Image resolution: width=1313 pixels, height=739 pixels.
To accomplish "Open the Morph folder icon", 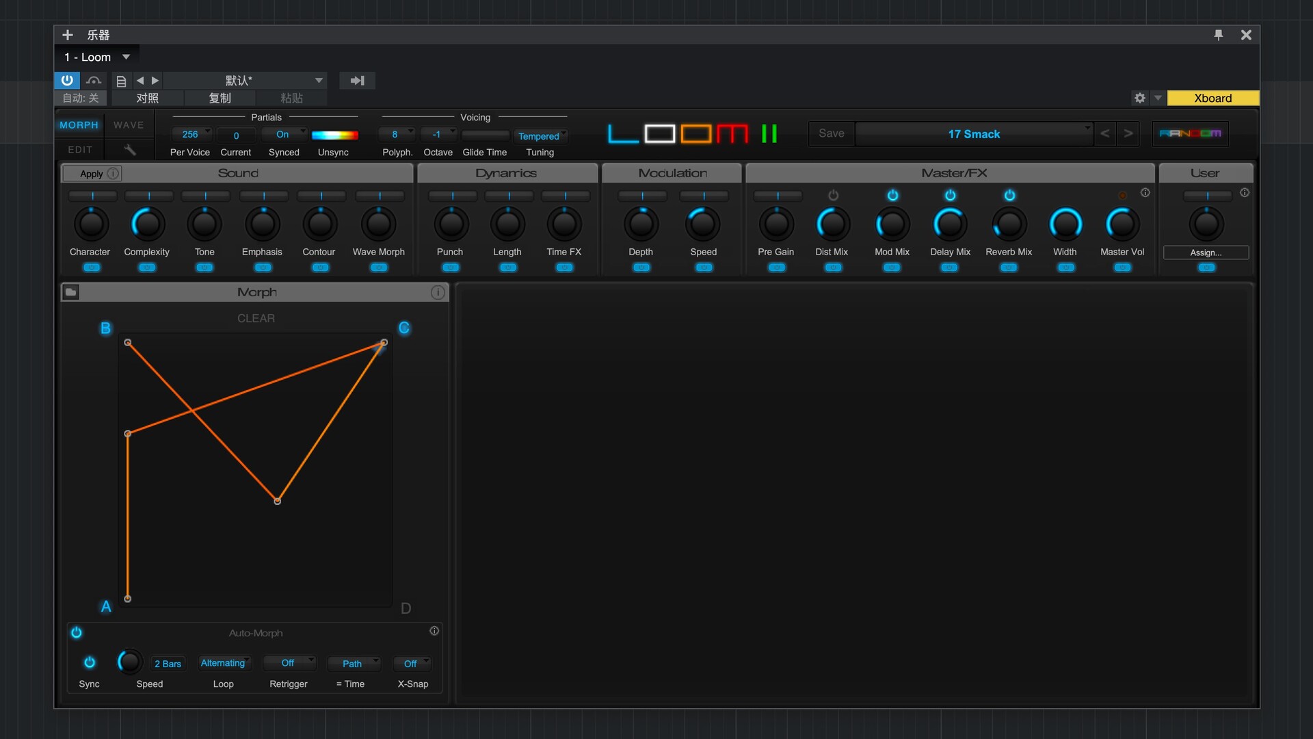I will tap(70, 292).
